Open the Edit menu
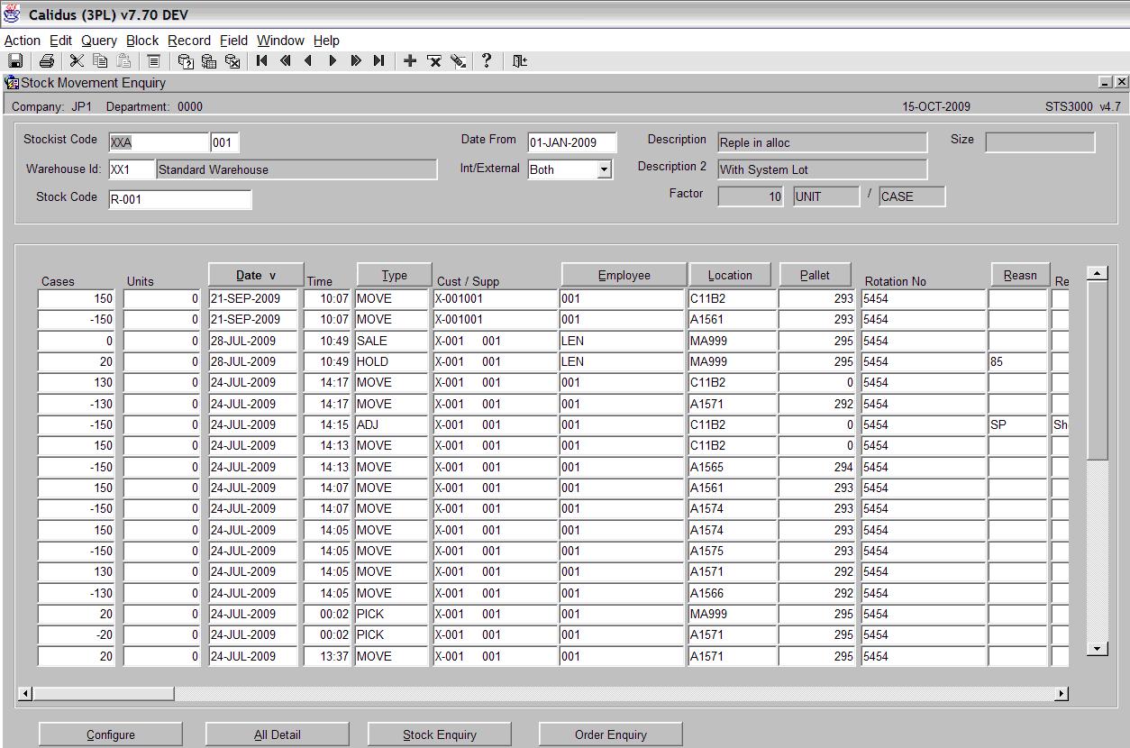The width and height of the screenshot is (1130, 748). (60, 41)
